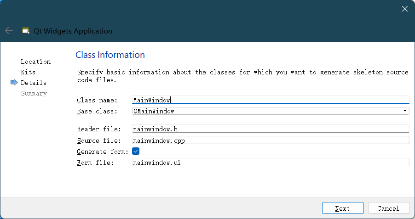Close the wizard dialog with the X
The image size is (415, 219).
(404, 9)
